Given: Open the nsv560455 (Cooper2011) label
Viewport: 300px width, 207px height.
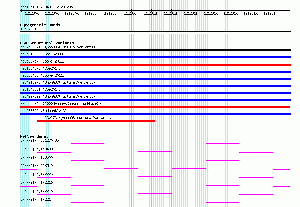Looking at the screenshot, I should (42, 75).
